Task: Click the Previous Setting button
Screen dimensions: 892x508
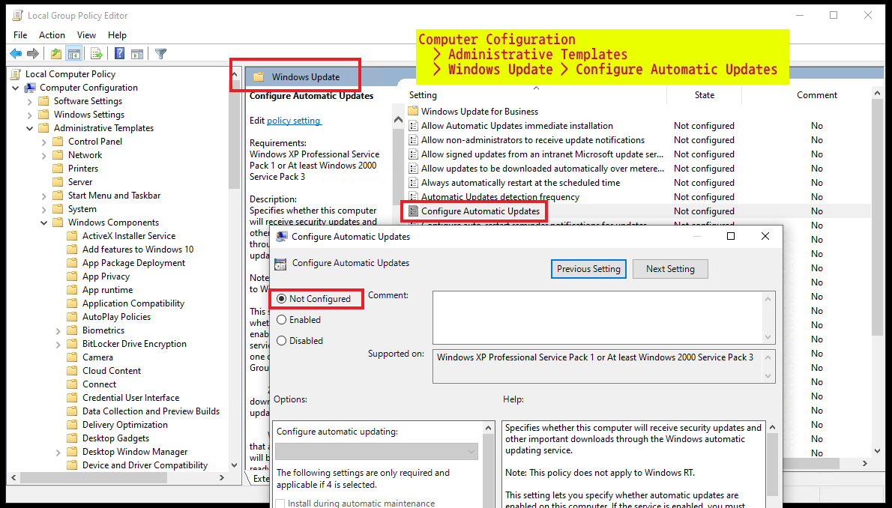Action: tap(588, 269)
